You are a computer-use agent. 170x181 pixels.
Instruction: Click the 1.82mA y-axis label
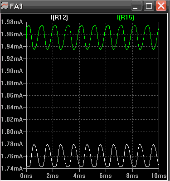pos(12,120)
